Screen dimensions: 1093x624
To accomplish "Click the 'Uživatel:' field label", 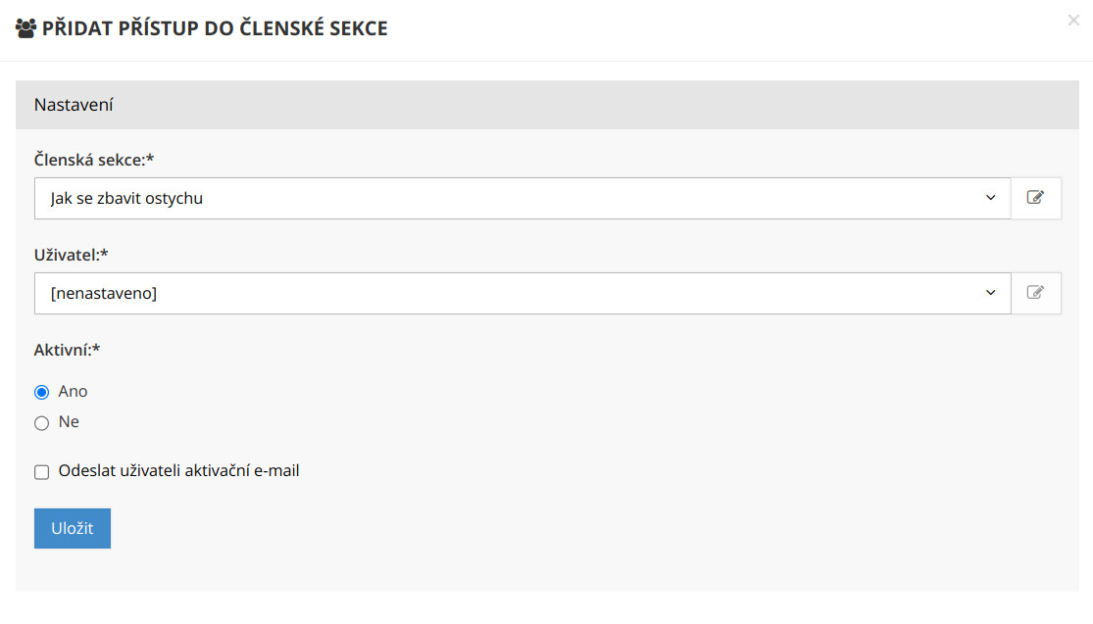I will point(71,255).
